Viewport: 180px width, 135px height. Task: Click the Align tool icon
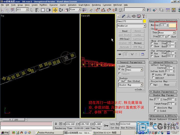[154, 10]
